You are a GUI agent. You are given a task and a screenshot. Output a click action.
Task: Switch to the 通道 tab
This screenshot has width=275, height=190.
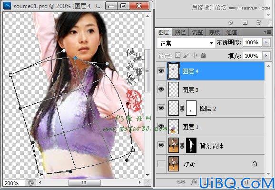(x=231, y=32)
